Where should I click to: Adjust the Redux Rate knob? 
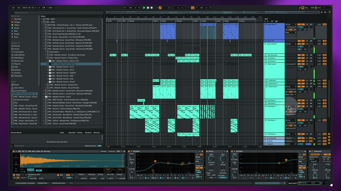coord(211,159)
